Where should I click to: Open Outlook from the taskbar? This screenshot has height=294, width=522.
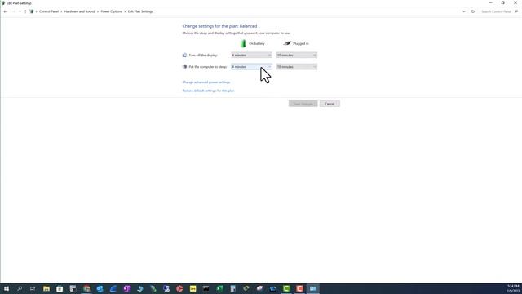100,288
